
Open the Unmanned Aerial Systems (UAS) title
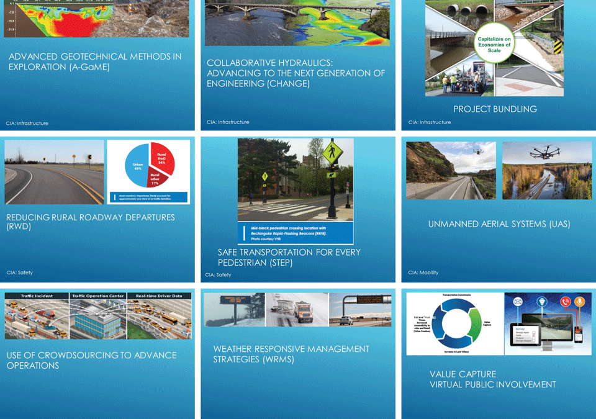point(499,224)
